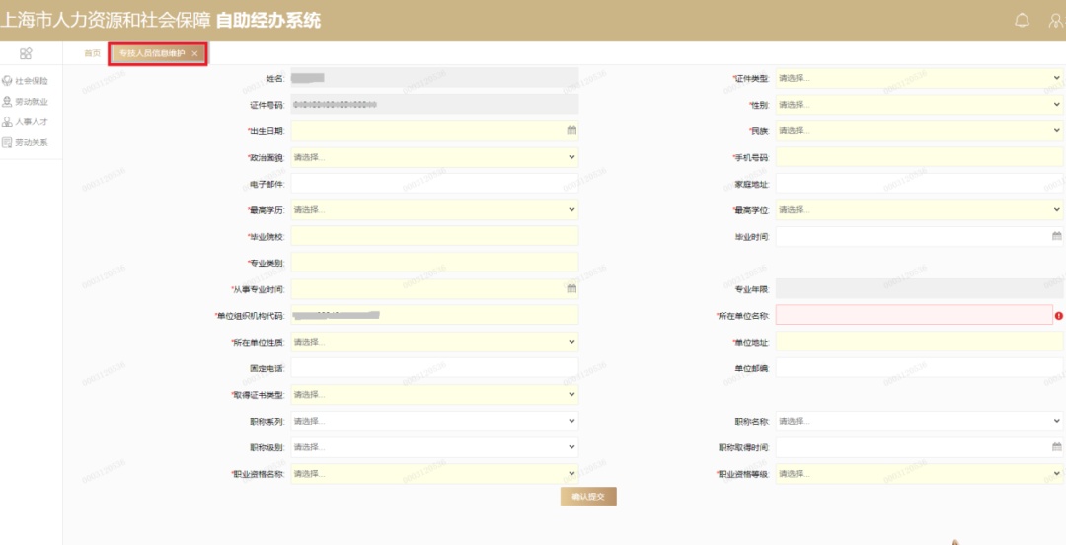Viewport: 1066px width, 545px height.
Task: Click the 单位邮编 input field
Action: (920, 368)
